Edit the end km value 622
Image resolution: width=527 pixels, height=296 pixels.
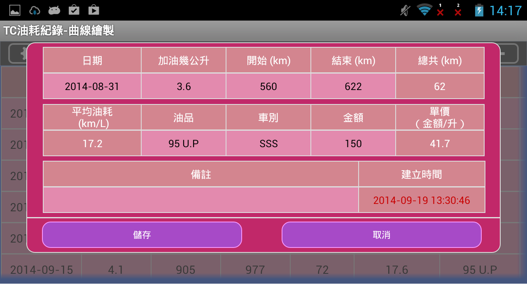(353, 86)
